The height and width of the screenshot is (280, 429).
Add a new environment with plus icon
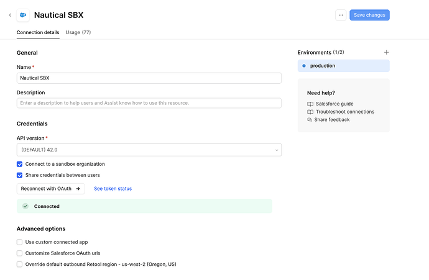[386, 53]
